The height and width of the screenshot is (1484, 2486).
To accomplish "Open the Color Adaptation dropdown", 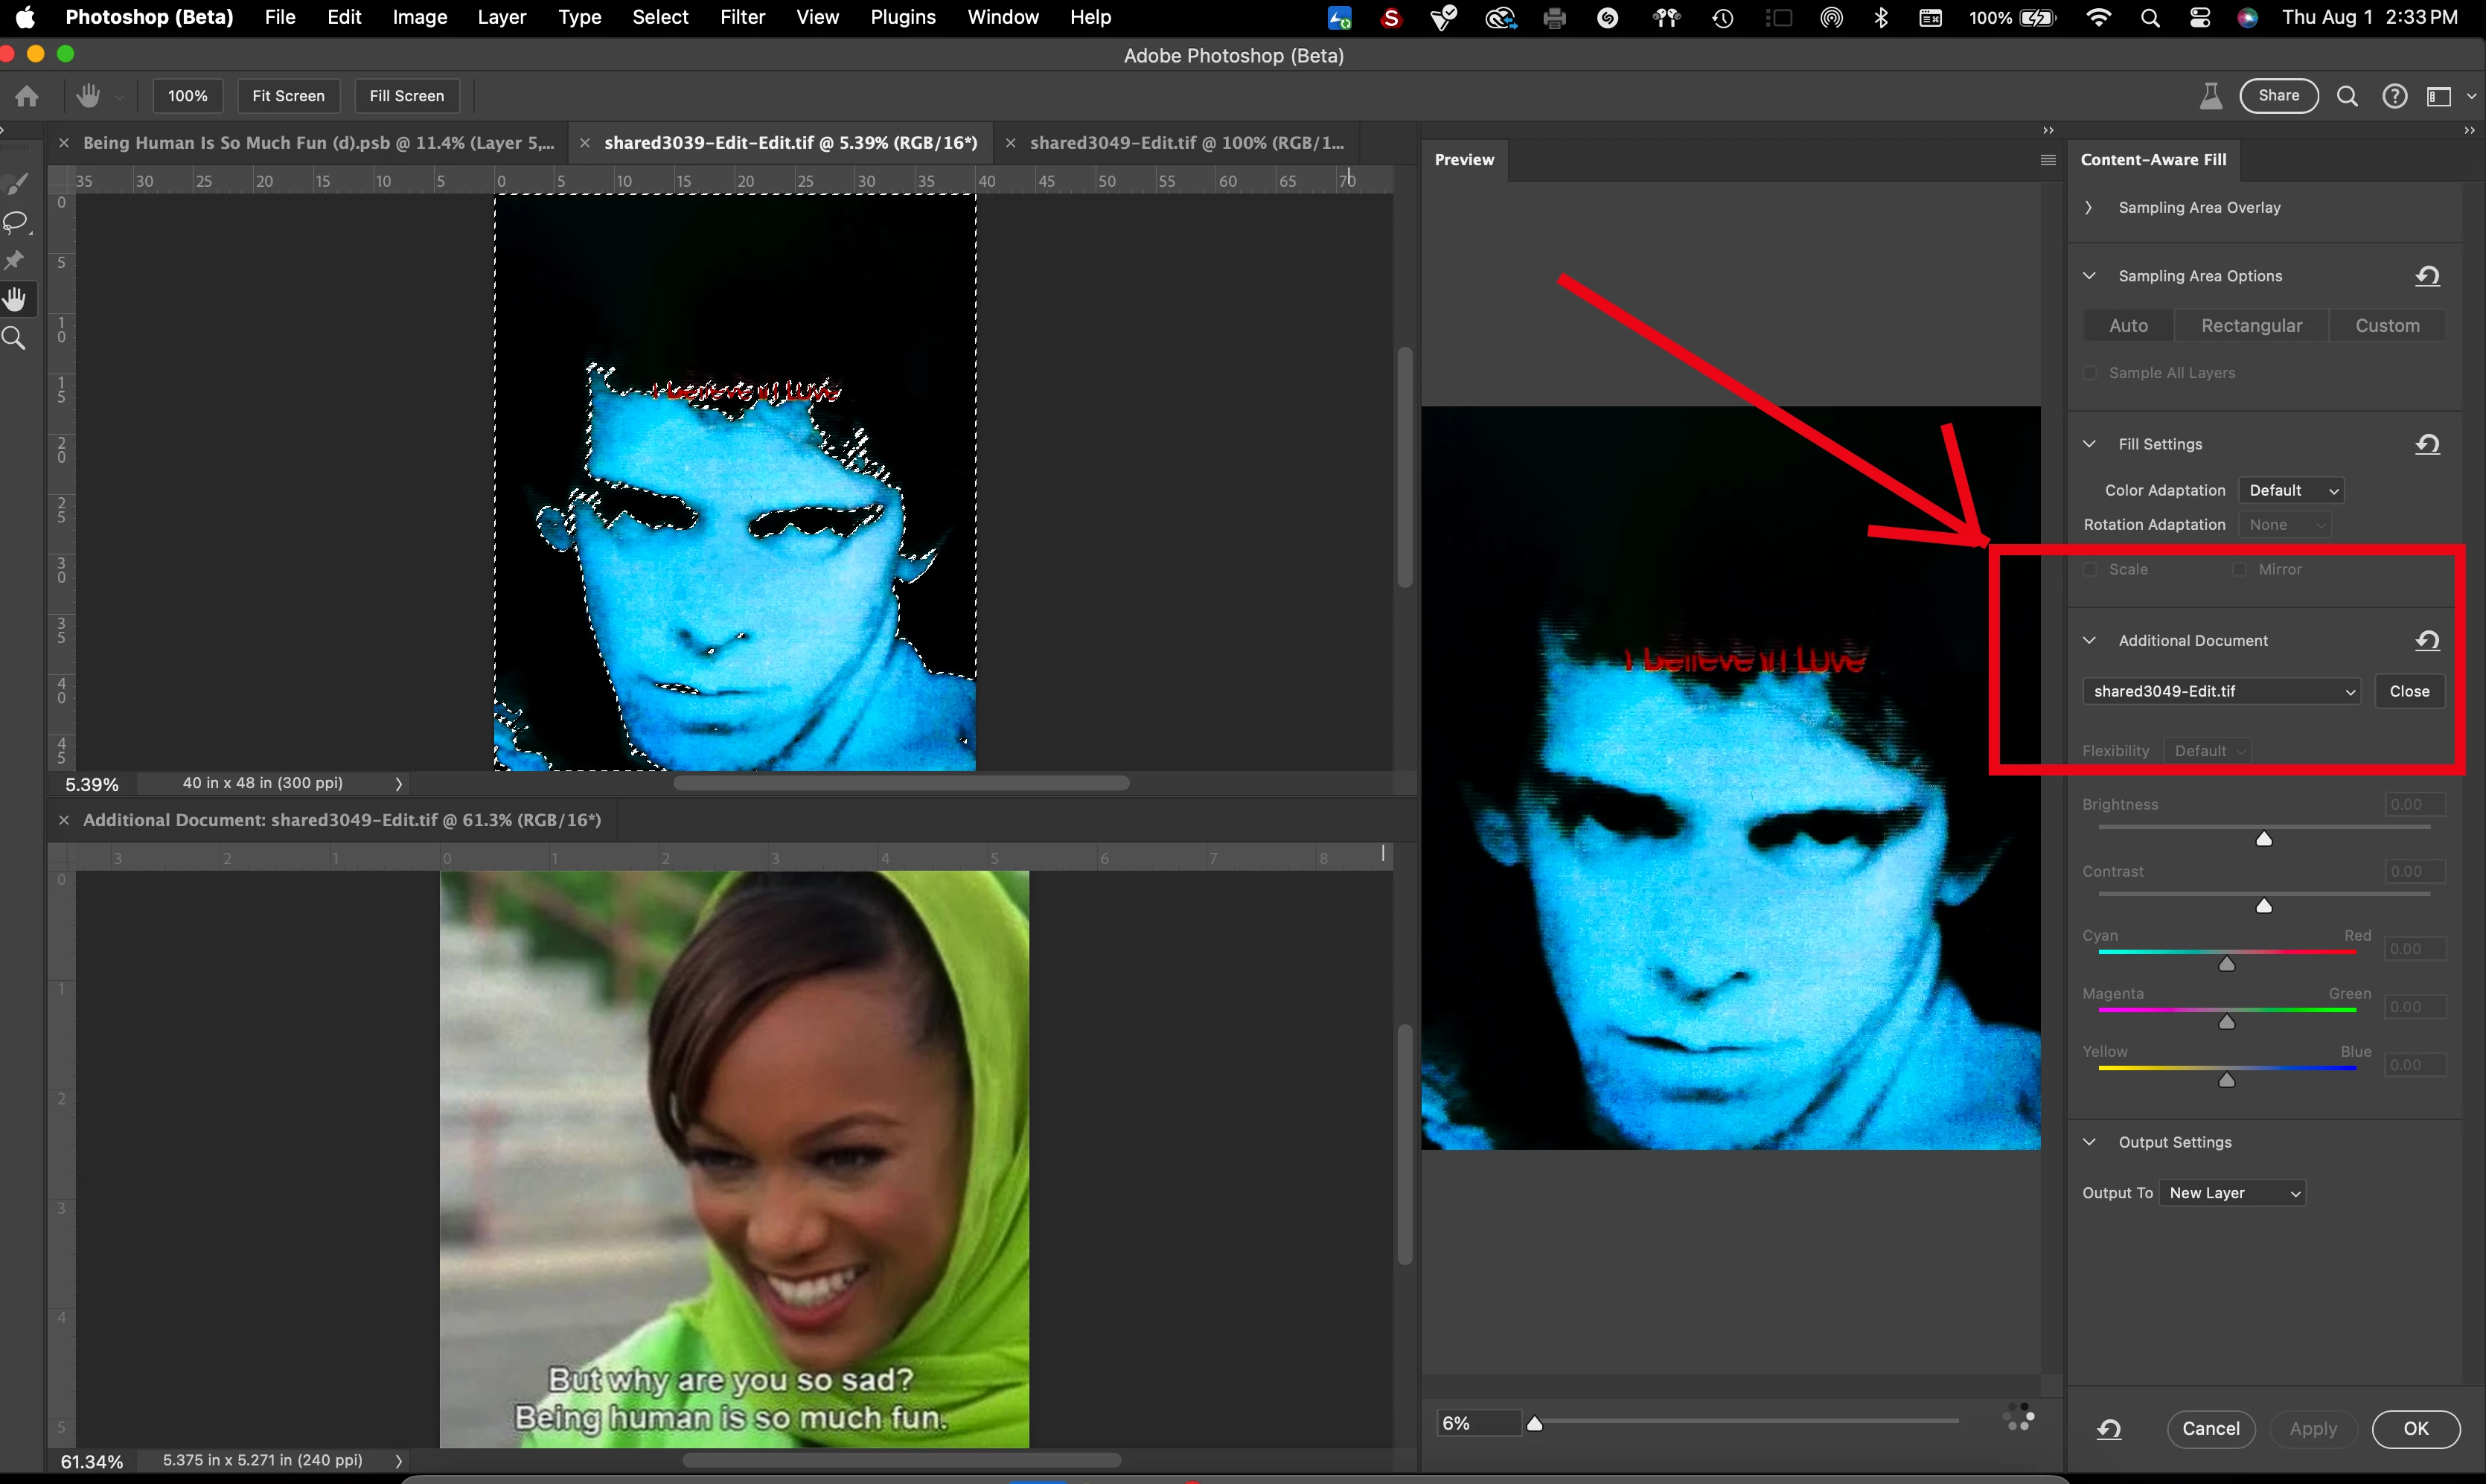I will (x=2291, y=490).
